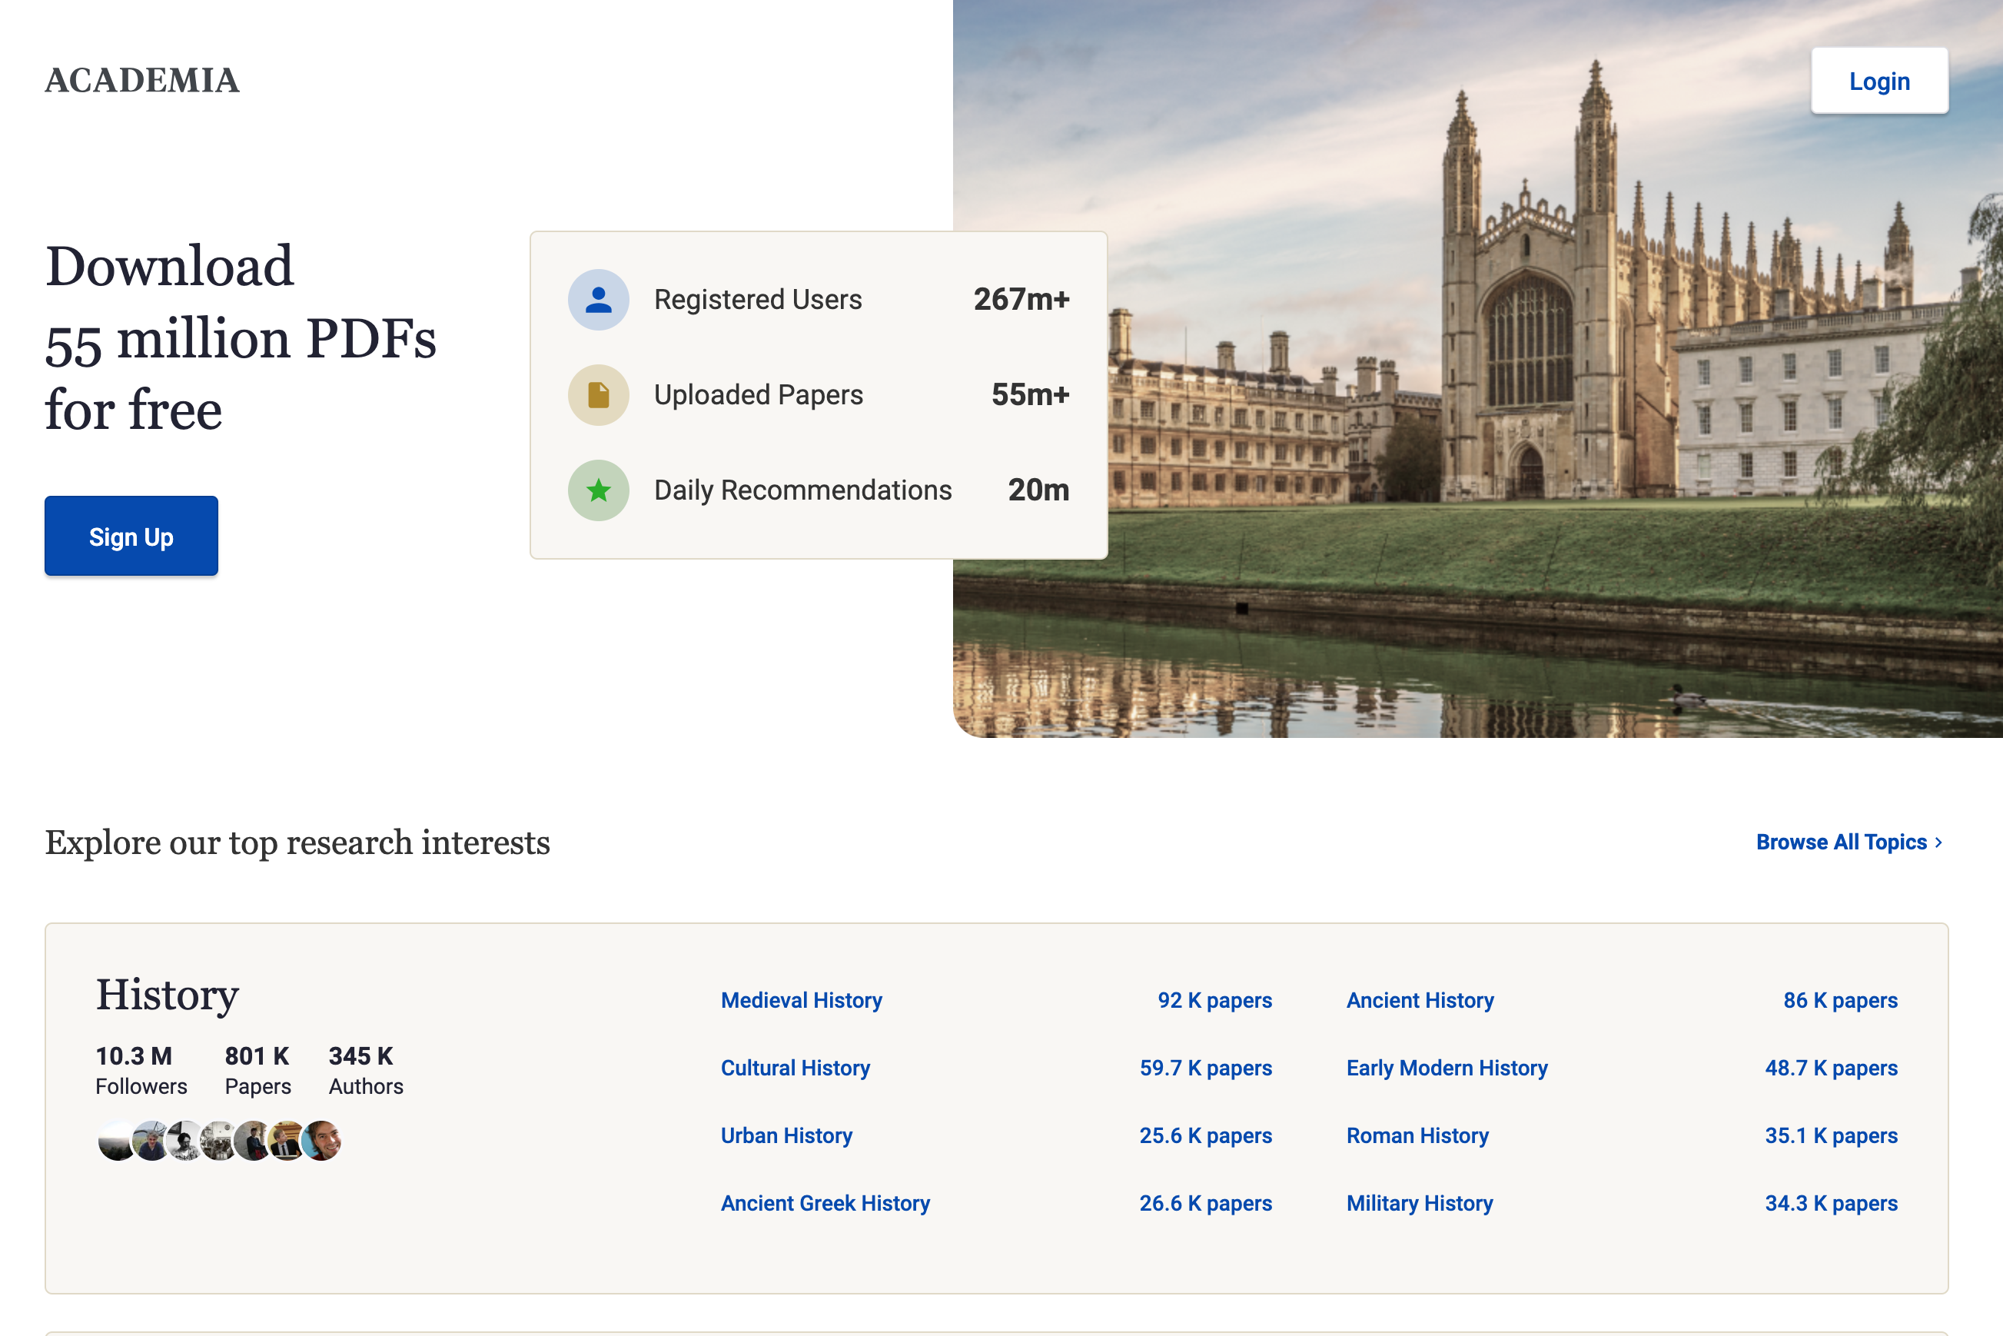Select the Ancient Greek History link

tap(825, 1203)
